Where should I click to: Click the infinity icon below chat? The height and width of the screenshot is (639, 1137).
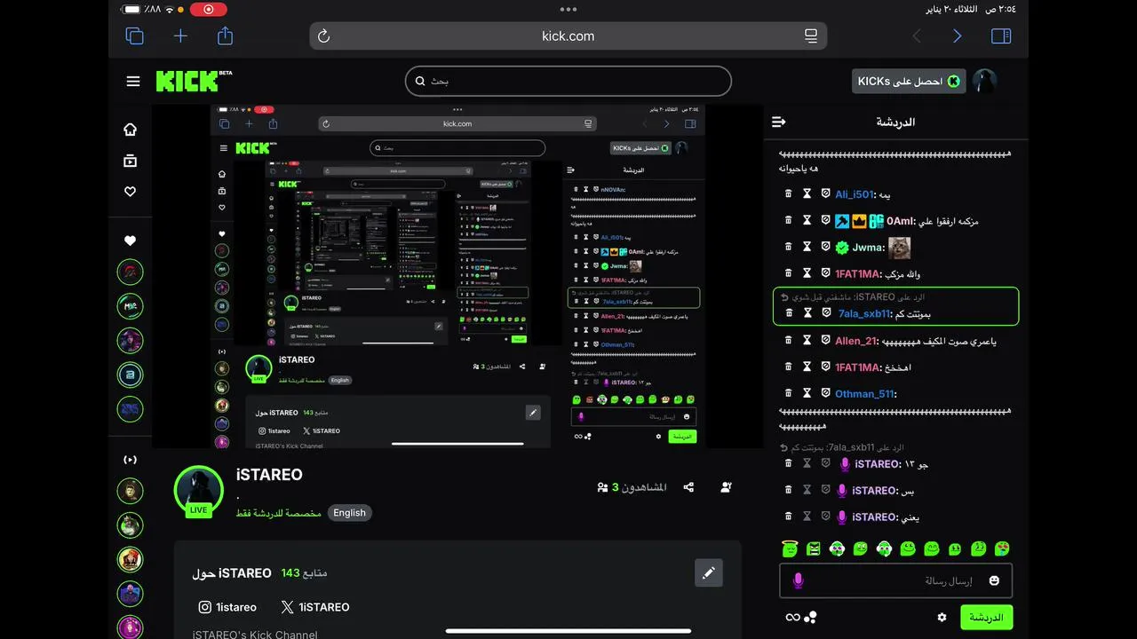792,617
